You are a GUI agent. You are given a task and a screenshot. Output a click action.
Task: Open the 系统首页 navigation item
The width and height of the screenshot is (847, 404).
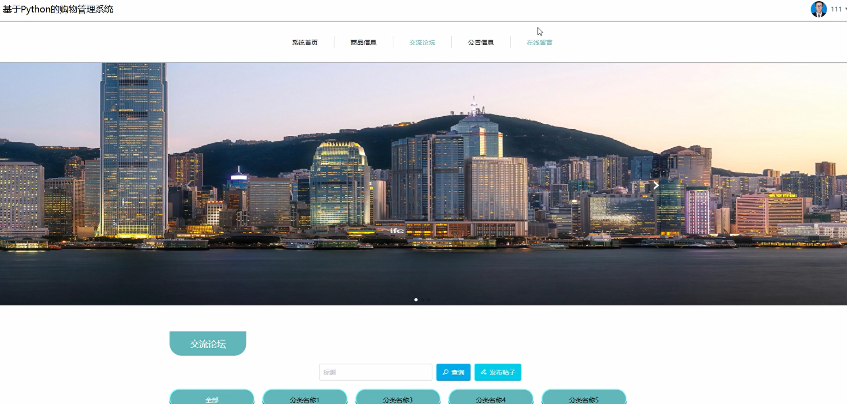305,42
